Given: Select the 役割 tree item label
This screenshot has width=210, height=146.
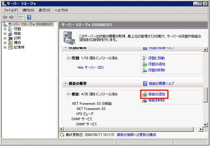Looking at the screenshot, I should click(x=17, y=29).
